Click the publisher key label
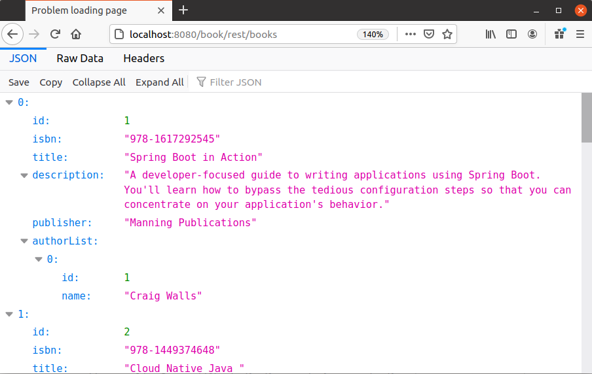The height and width of the screenshot is (374, 592). click(x=62, y=223)
